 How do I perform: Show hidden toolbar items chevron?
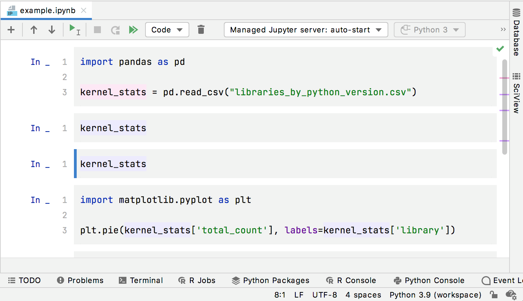(503, 30)
